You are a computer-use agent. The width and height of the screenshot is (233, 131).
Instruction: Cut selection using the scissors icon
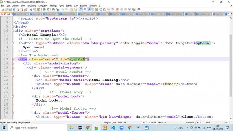(31, 9)
